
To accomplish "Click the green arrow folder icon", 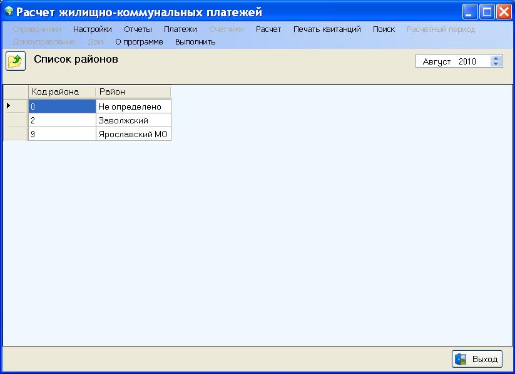I will pyautogui.click(x=15, y=61).
